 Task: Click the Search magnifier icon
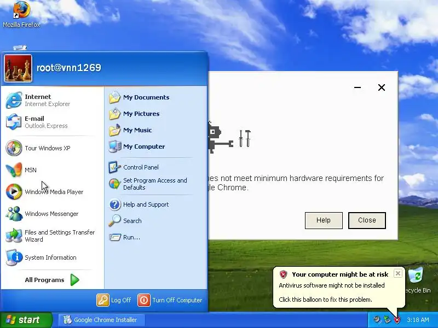click(114, 221)
